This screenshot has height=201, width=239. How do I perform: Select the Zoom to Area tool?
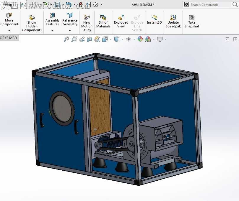(x=74, y=39)
